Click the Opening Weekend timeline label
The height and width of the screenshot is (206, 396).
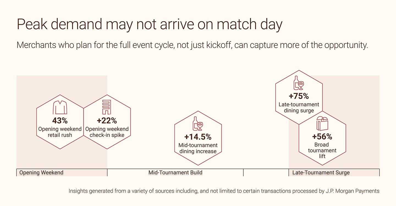[x=41, y=173]
